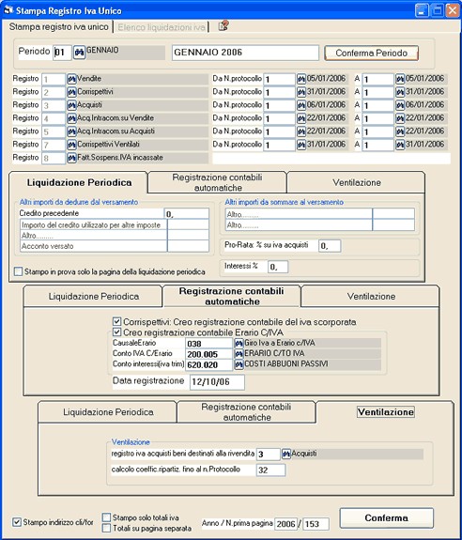Open the lookup icon beside Acq.Intracom.su Acquisti
Screen dimensions: 462x540
coord(71,131)
